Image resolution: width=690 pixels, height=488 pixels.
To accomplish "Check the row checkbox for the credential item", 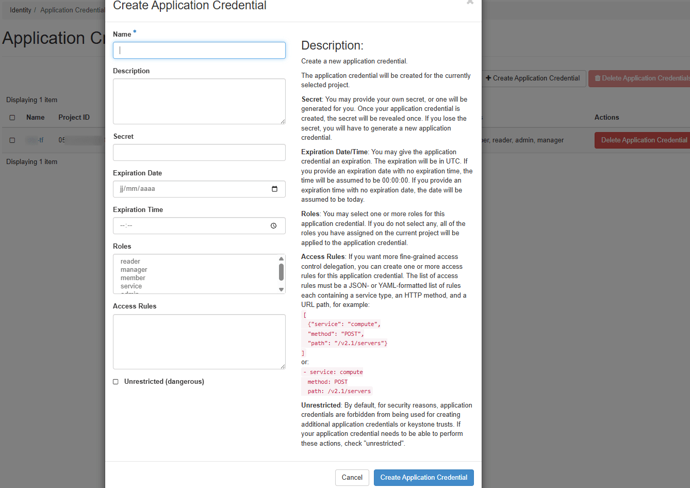I will (x=12, y=140).
